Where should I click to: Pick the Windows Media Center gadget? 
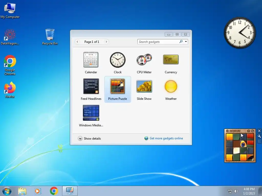[x=91, y=116]
